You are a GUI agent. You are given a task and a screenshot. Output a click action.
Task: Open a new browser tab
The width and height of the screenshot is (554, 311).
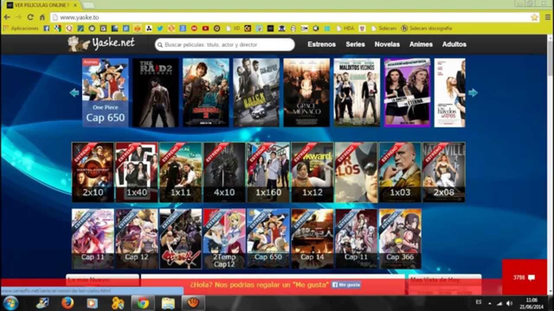pos(88,5)
